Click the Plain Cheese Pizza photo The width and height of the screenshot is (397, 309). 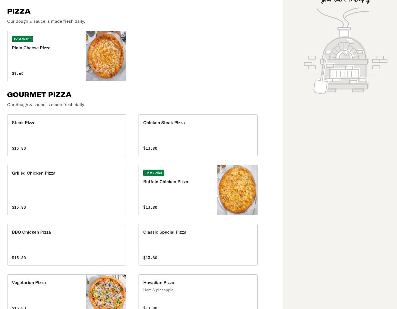pyautogui.click(x=106, y=56)
